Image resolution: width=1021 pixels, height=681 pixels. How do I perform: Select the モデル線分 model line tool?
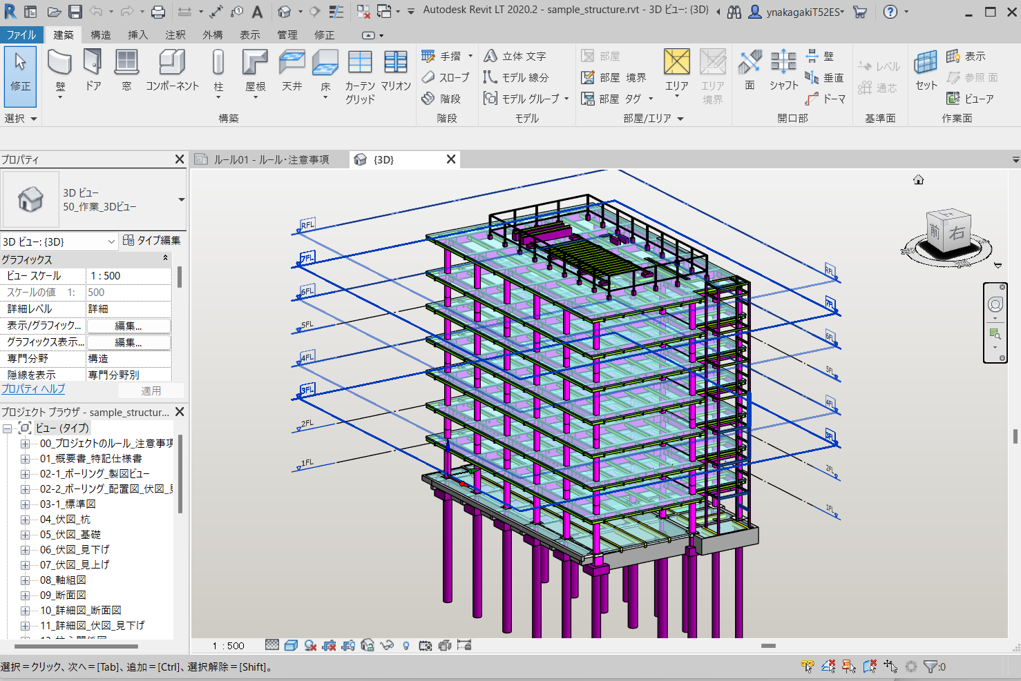[x=516, y=77]
